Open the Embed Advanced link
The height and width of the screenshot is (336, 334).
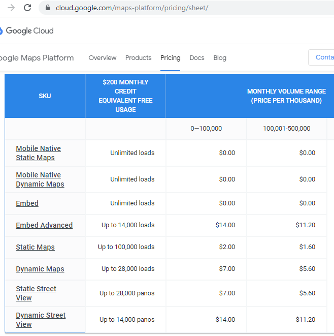tap(44, 225)
